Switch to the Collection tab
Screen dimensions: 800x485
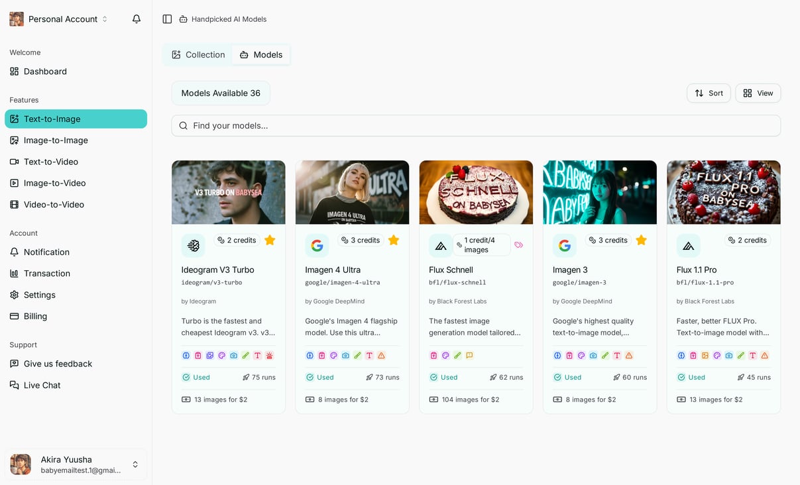(198, 54)
